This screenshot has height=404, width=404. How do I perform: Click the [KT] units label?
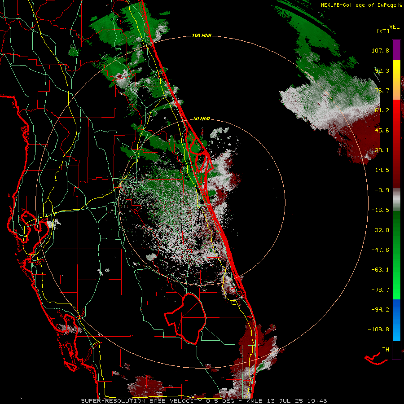(383, 31)
